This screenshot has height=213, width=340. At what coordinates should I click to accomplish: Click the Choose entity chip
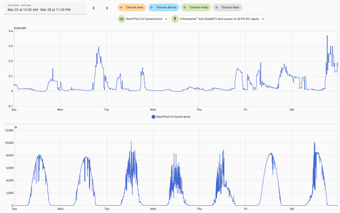[x=196, y=7]
